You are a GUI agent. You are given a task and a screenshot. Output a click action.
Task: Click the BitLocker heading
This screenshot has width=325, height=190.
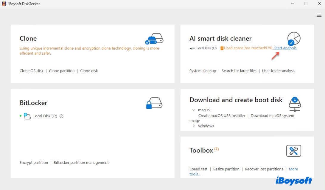pyautogui.click(x=33, y=103)
